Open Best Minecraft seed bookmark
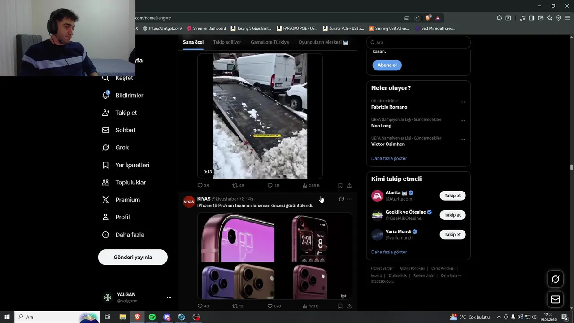The image size is (574, 323). click(435, 28)
